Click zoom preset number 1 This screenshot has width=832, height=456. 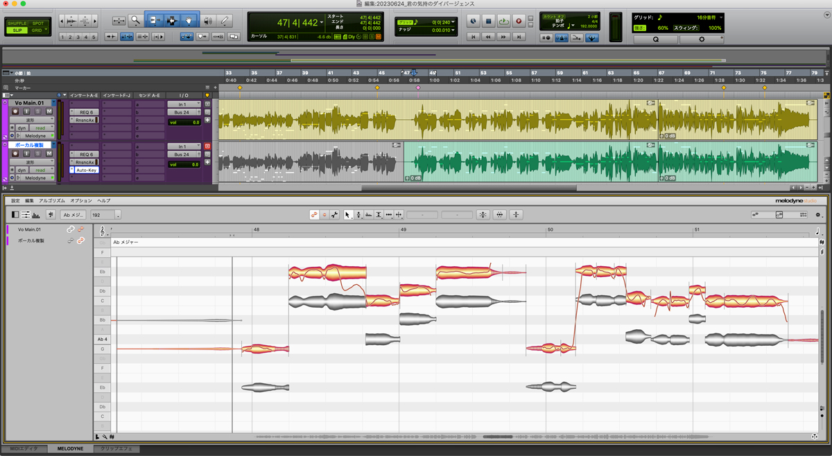[63, 37]
